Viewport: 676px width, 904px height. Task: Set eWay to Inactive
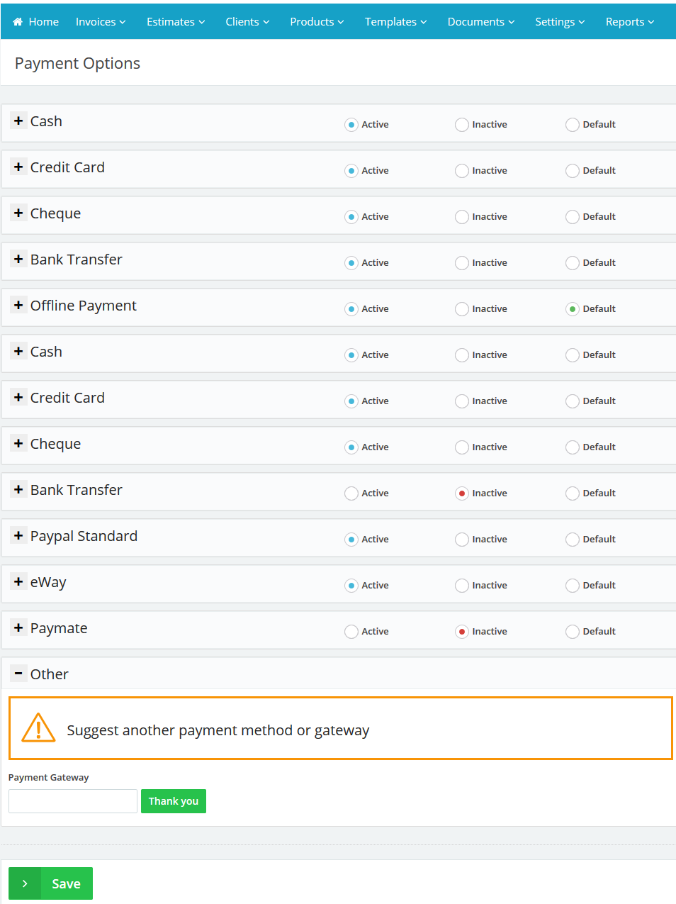pyautogui.click(x=462, y=586)
